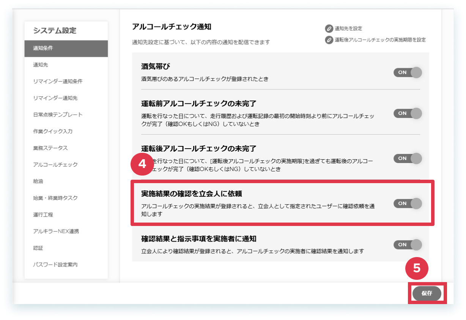Click the システム設定 sidebar title
Viewport: 466px width, 320px height.
[x=55, y=31]
